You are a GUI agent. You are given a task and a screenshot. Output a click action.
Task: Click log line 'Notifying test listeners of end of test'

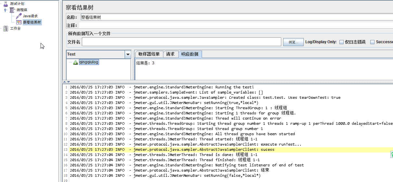(187, 165)
